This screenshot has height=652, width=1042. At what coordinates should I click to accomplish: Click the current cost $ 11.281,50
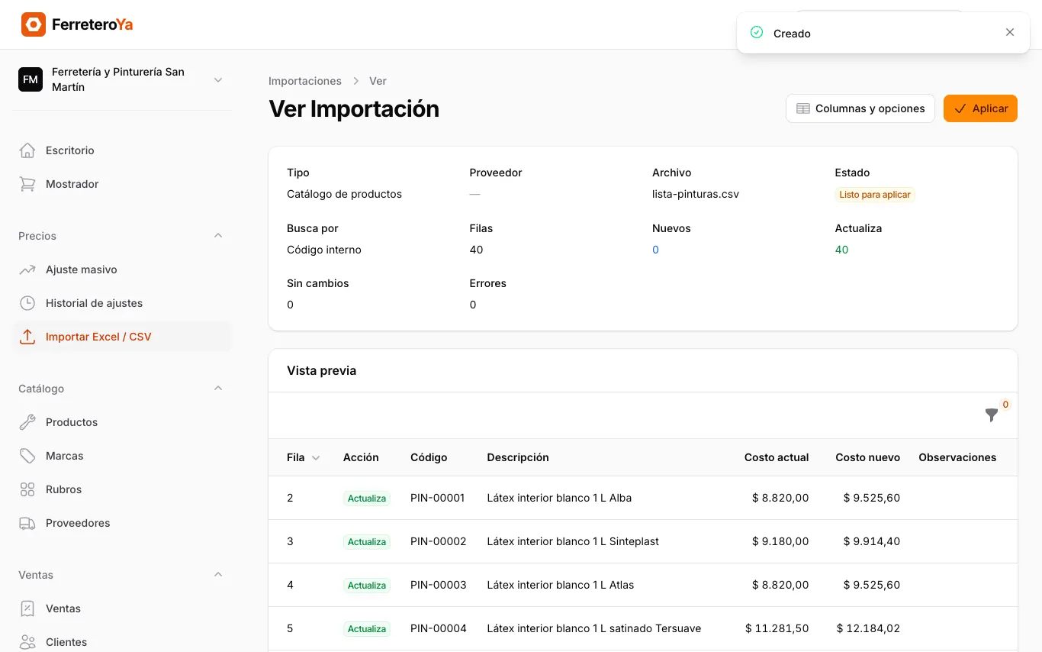(x=777, y=628)
